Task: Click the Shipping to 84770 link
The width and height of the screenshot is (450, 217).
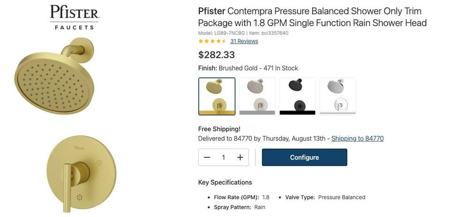Action: point(357,138)
